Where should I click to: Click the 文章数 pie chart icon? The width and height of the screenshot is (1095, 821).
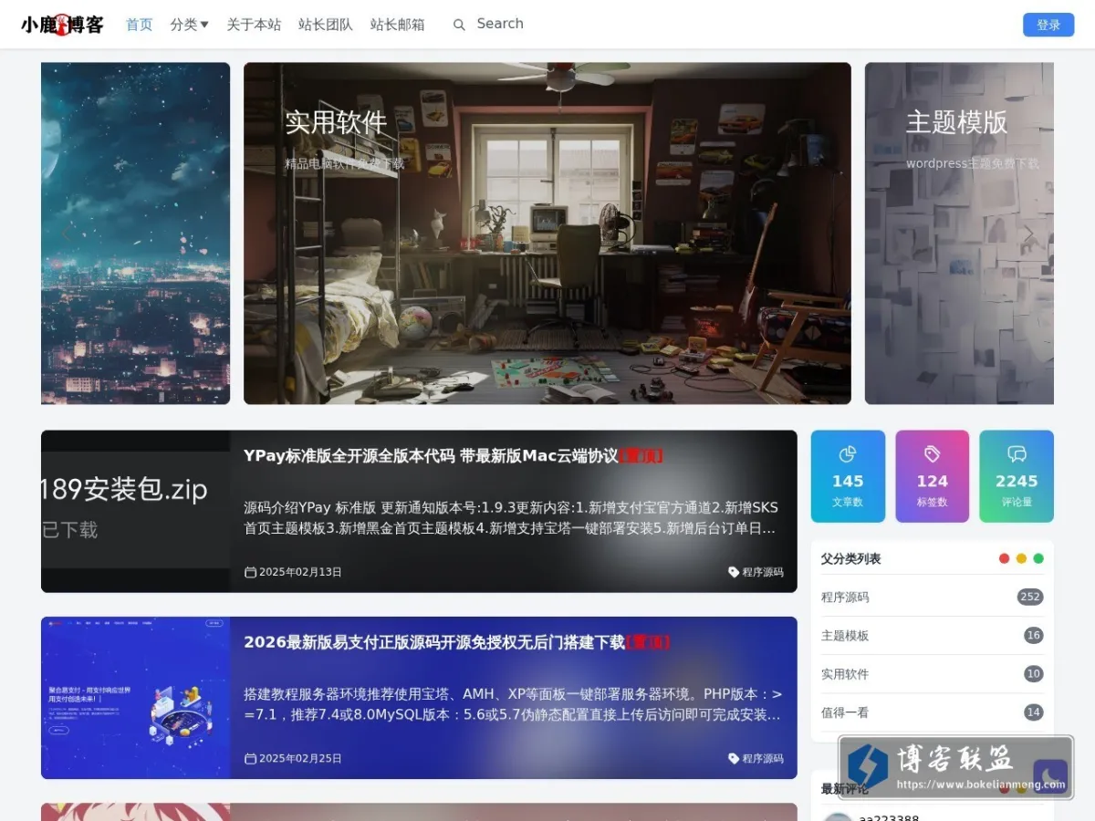pyautogui.click(x=848, y=454)
